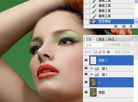Expand the 组 1 group triangle

92,74
